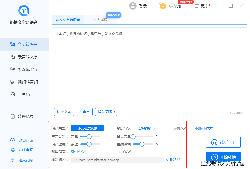Viewport: 250px width, 169px height.
Task: Click the 主播语调 slider handle
Action: (142, 144)
